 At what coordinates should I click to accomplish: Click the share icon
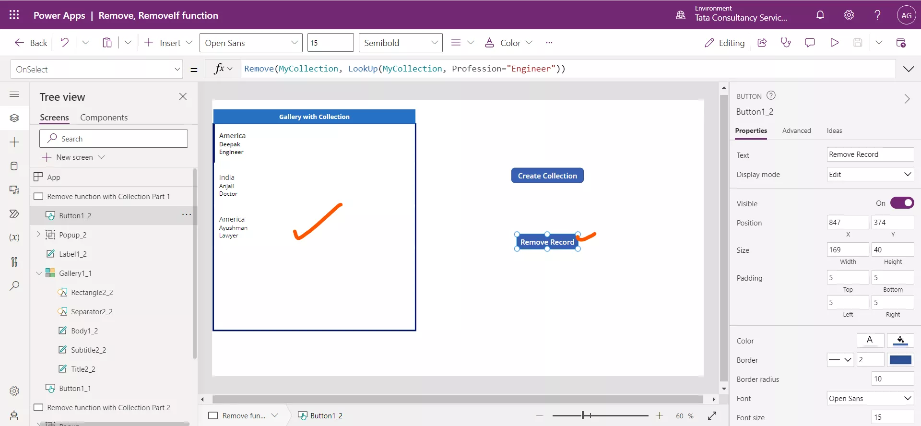(762, 43)
